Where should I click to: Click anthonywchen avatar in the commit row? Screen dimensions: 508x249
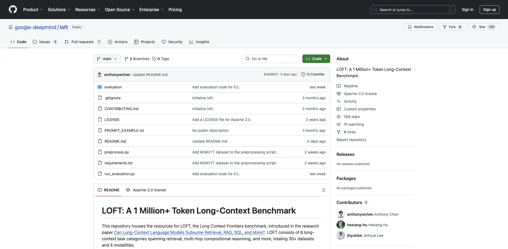(99, 75)
